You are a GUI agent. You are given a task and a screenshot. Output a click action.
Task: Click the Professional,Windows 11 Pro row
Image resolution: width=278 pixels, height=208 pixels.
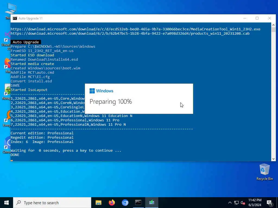coord(65,120)
